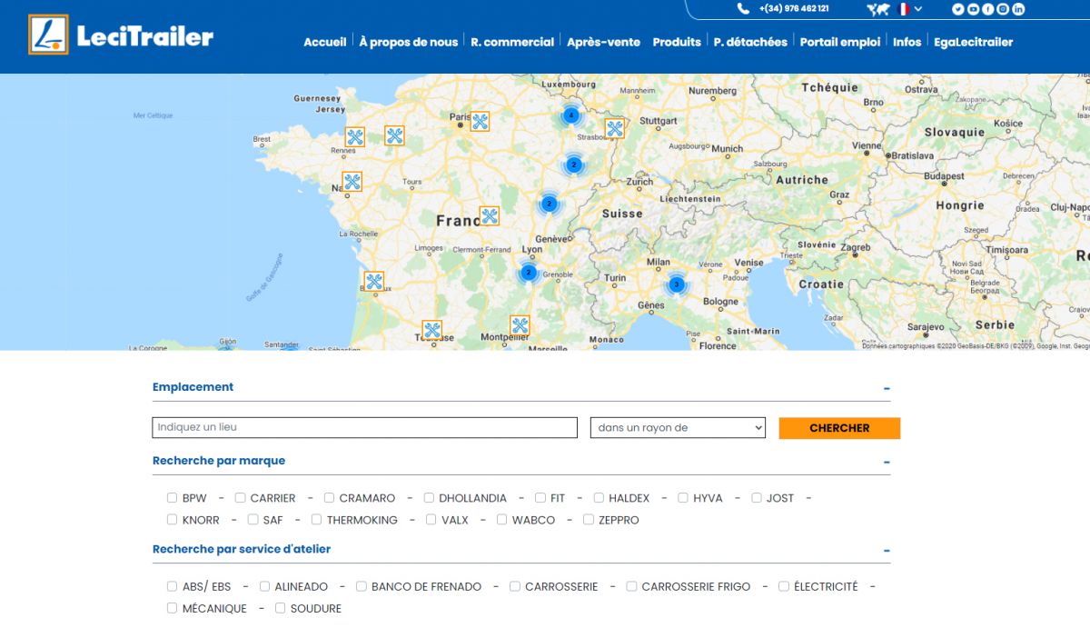Select the workshop marker at Bordeaux
This screenshot has width=1090, height=628.
click(x=374, y=282)
